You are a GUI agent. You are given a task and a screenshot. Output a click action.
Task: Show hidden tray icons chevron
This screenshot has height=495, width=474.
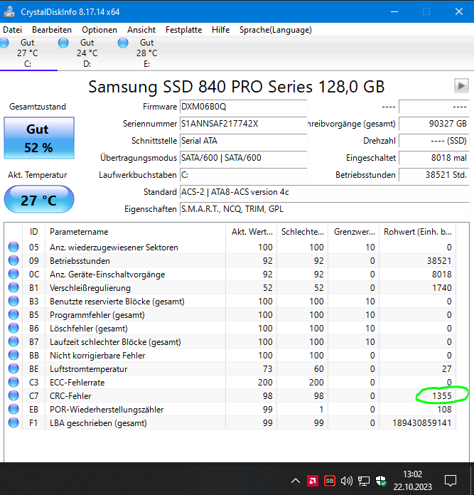[x=296, y=481]
